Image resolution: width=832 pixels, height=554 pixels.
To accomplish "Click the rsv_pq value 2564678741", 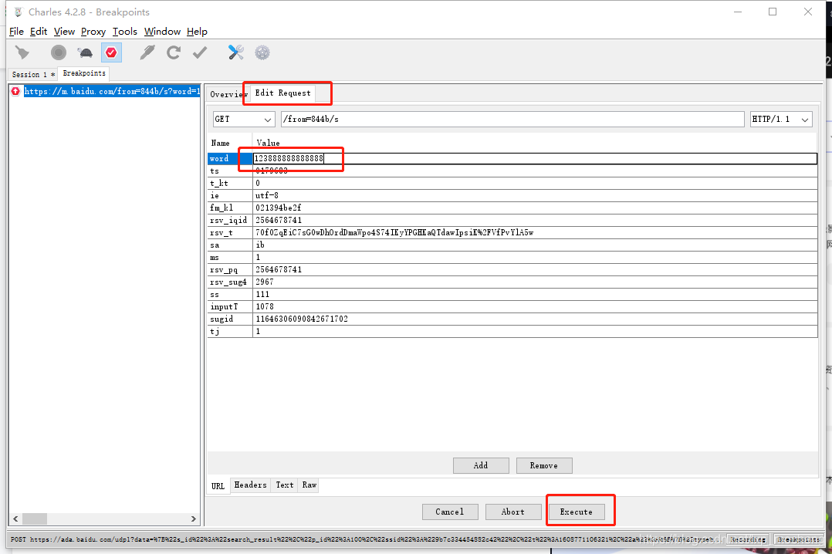I will tap(279, 269).
